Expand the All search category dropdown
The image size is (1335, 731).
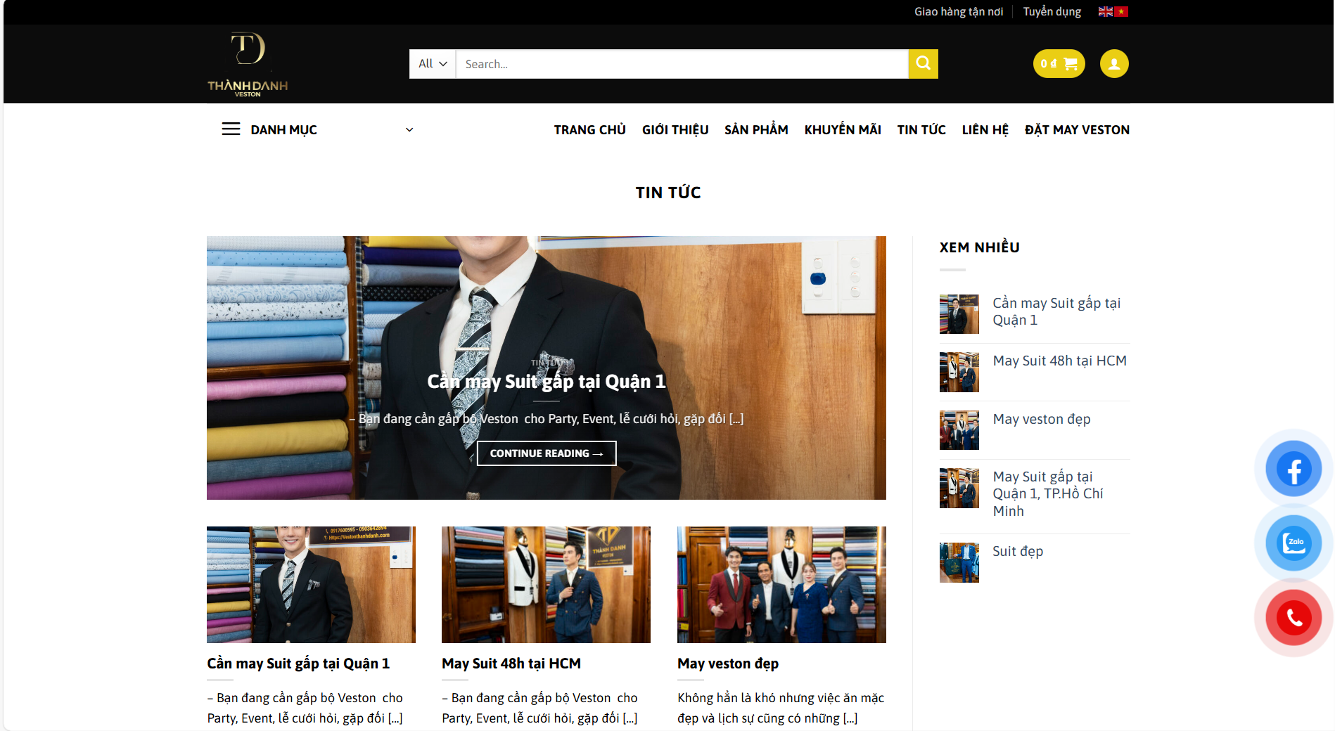[433, 64]
